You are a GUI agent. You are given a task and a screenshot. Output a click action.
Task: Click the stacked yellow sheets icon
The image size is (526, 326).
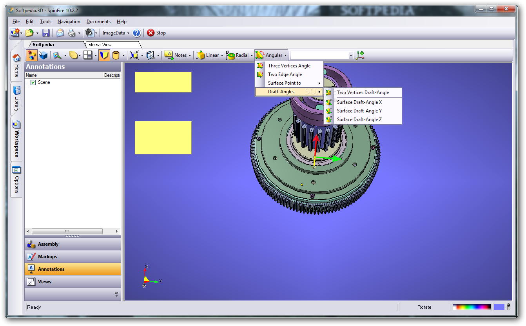pyautogui.click(x=73, y=55)
